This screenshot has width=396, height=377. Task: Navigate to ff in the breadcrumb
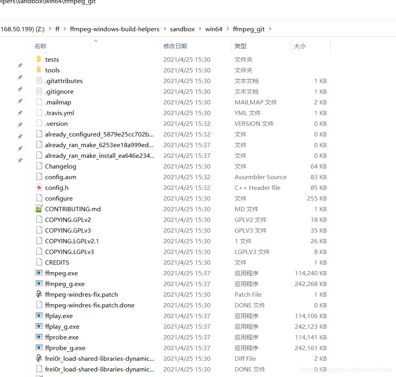57,29
